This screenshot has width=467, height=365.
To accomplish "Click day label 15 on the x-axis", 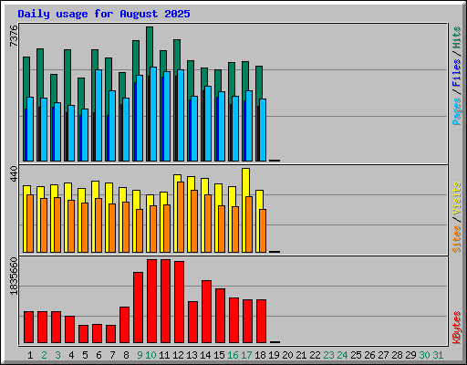I will (x=219, y=355).
